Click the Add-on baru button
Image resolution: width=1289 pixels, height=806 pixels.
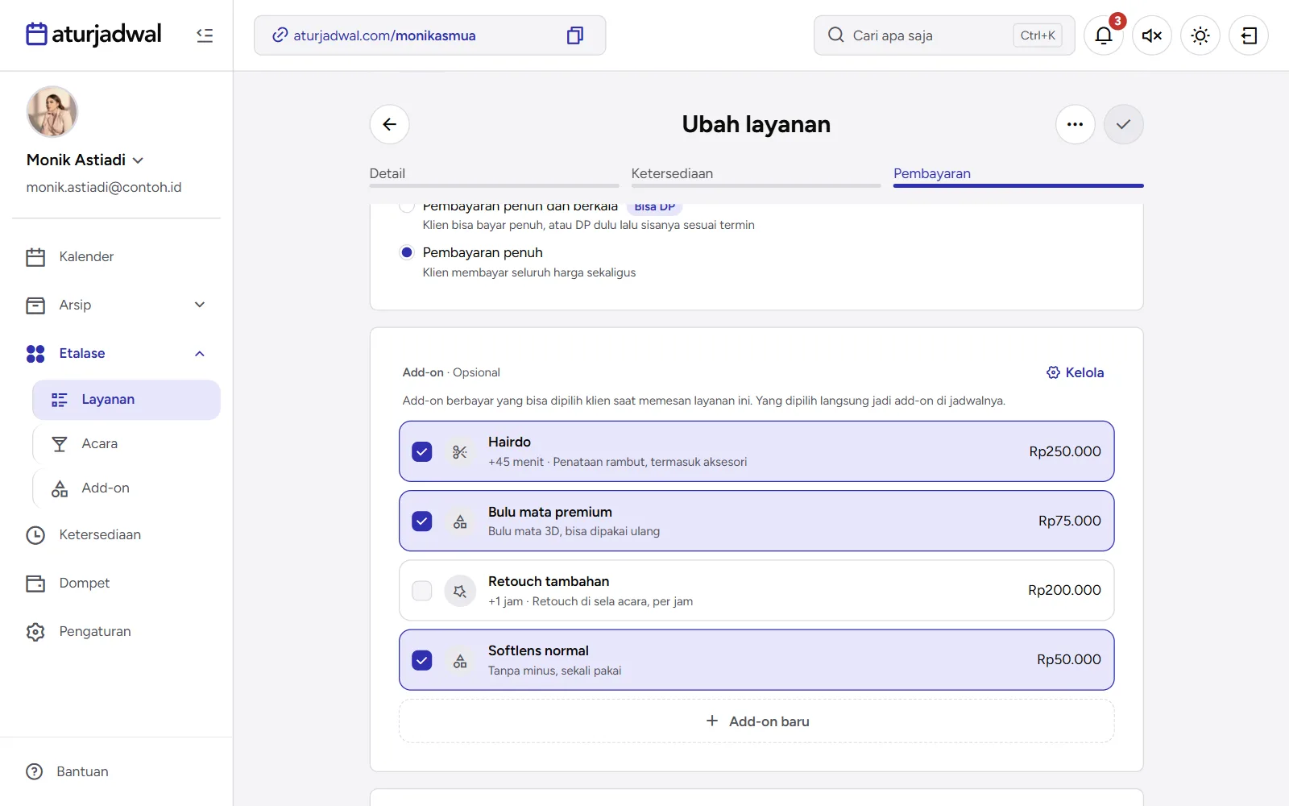[x=756, y=721]
